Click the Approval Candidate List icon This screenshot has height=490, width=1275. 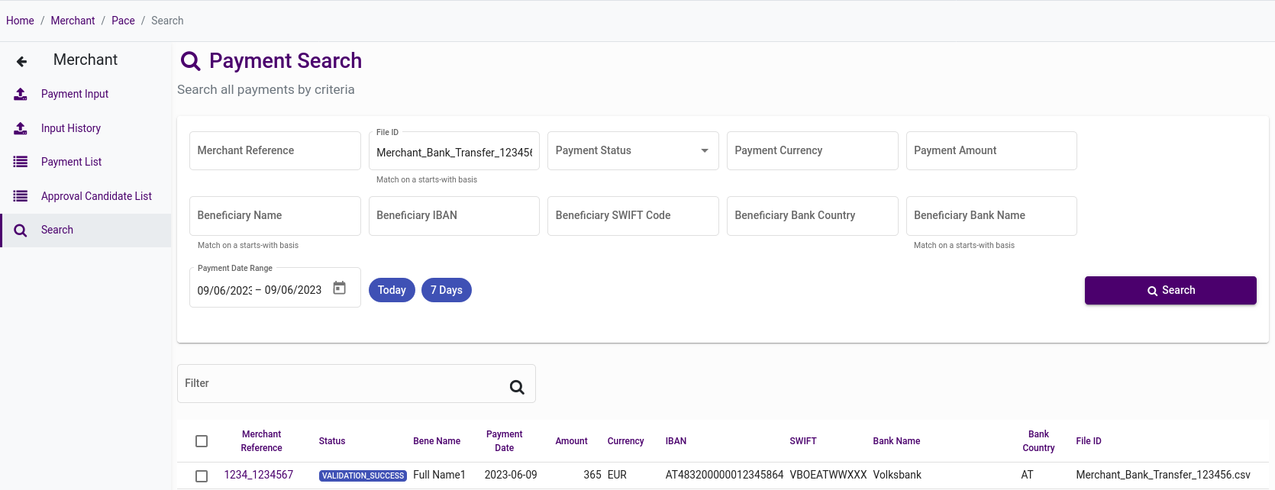coord(21,196)
